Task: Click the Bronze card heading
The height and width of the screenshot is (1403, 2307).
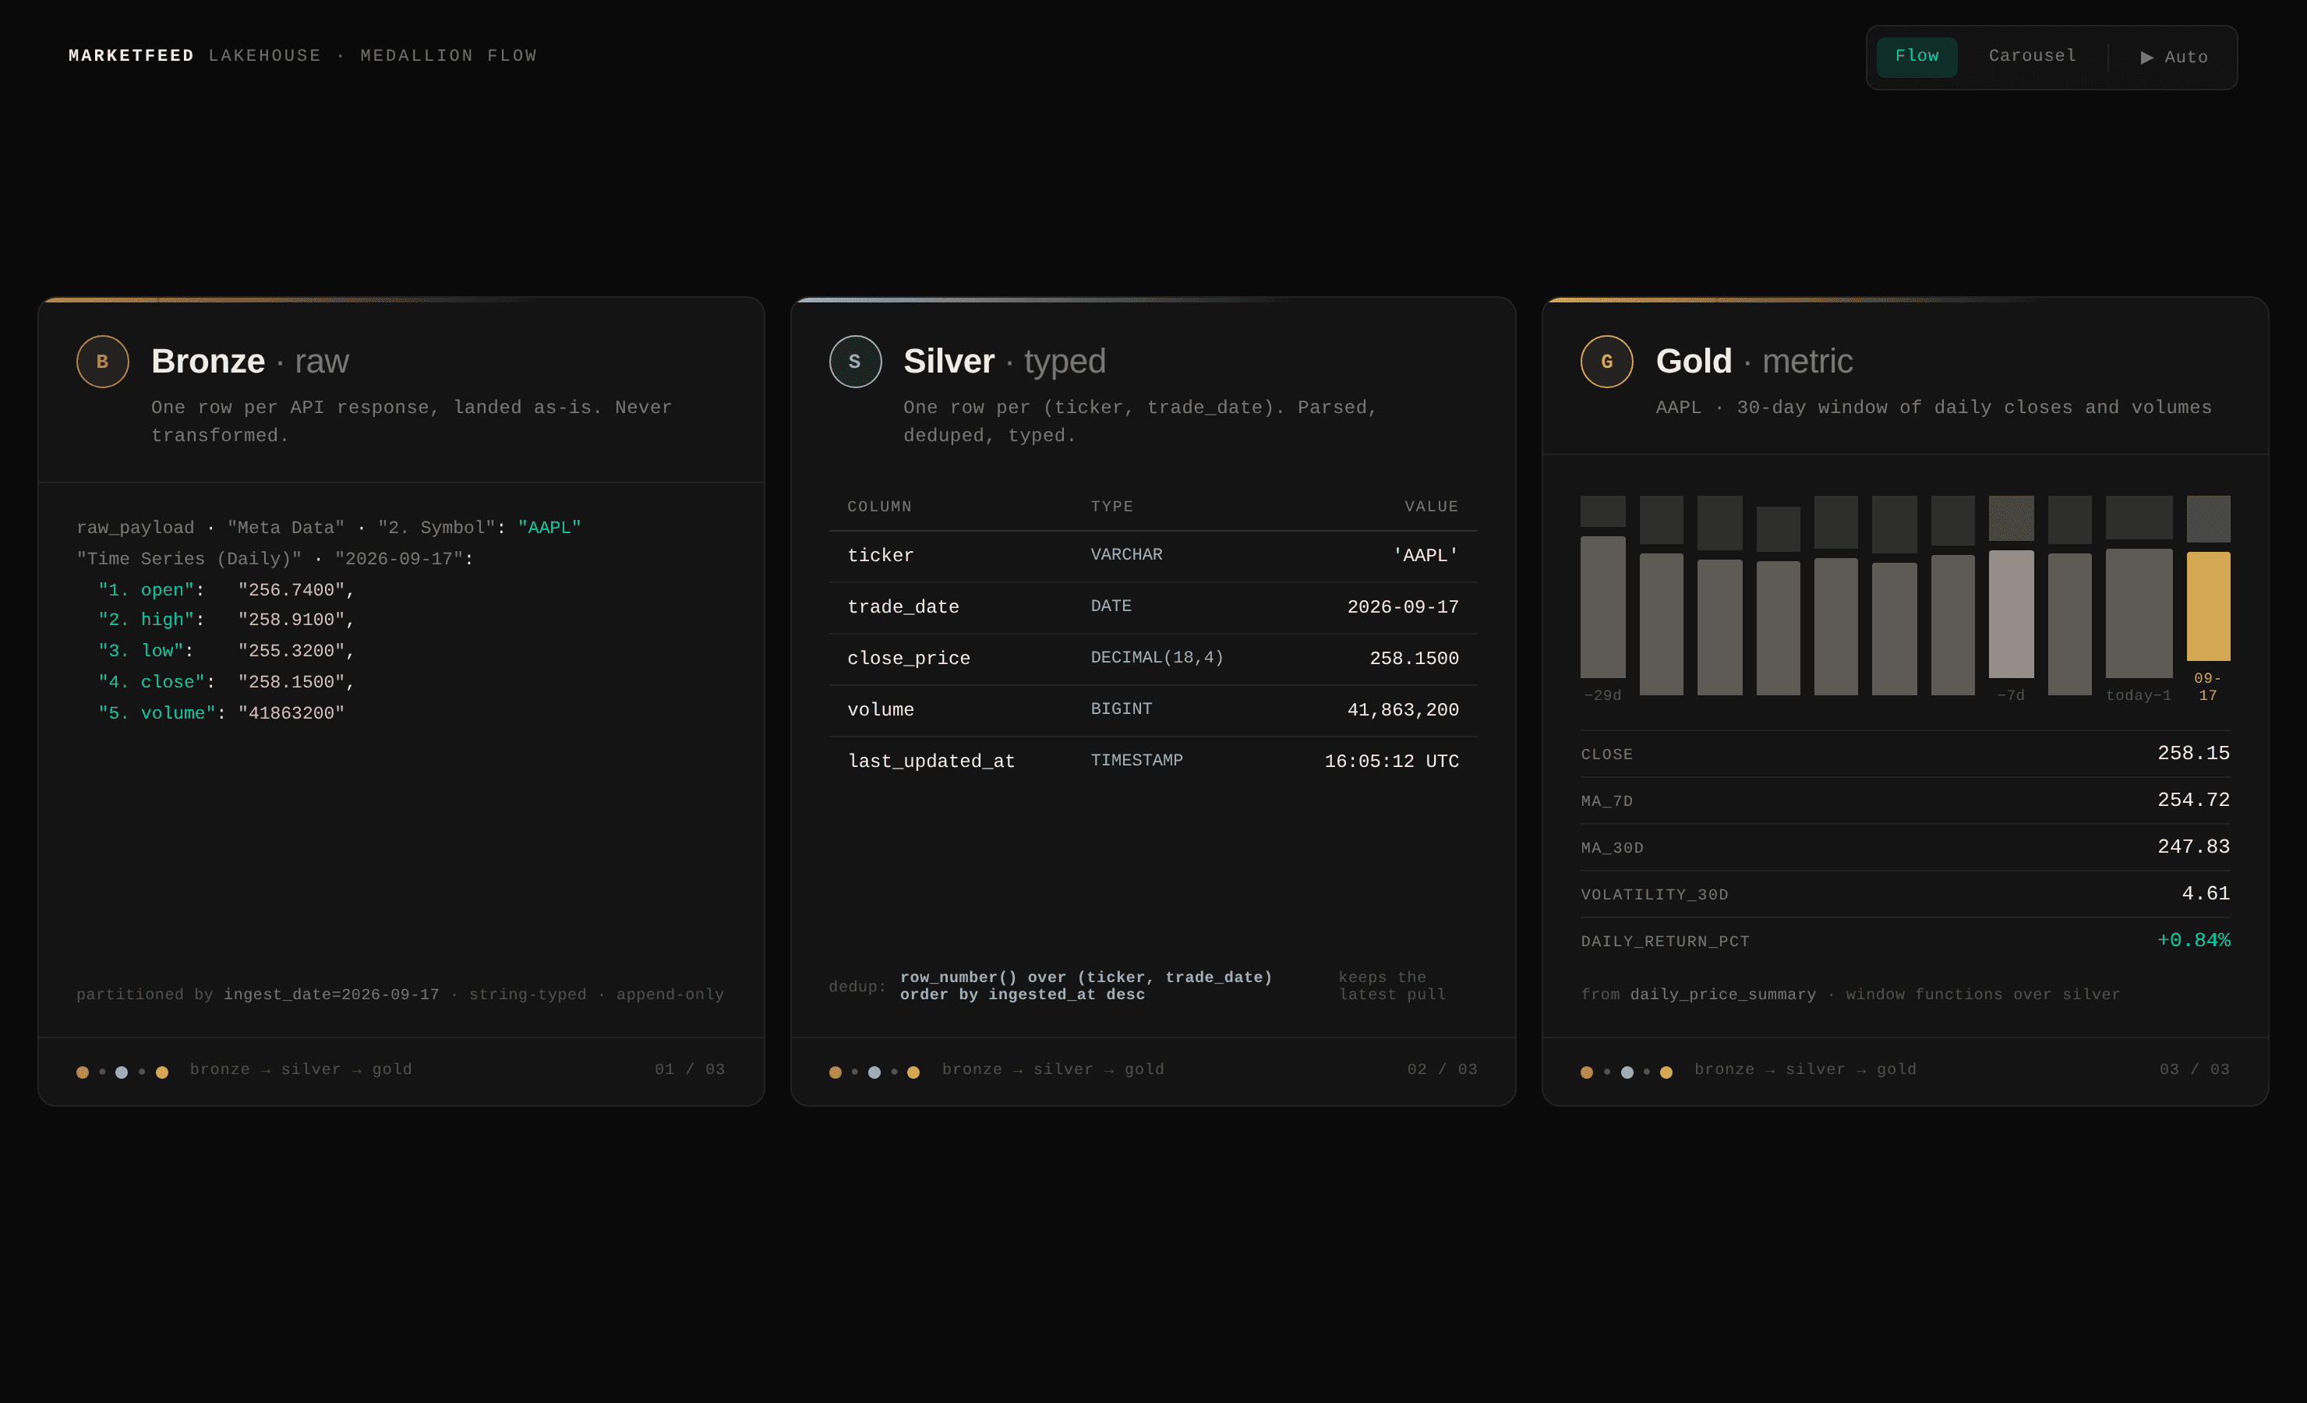Action: 250,362
